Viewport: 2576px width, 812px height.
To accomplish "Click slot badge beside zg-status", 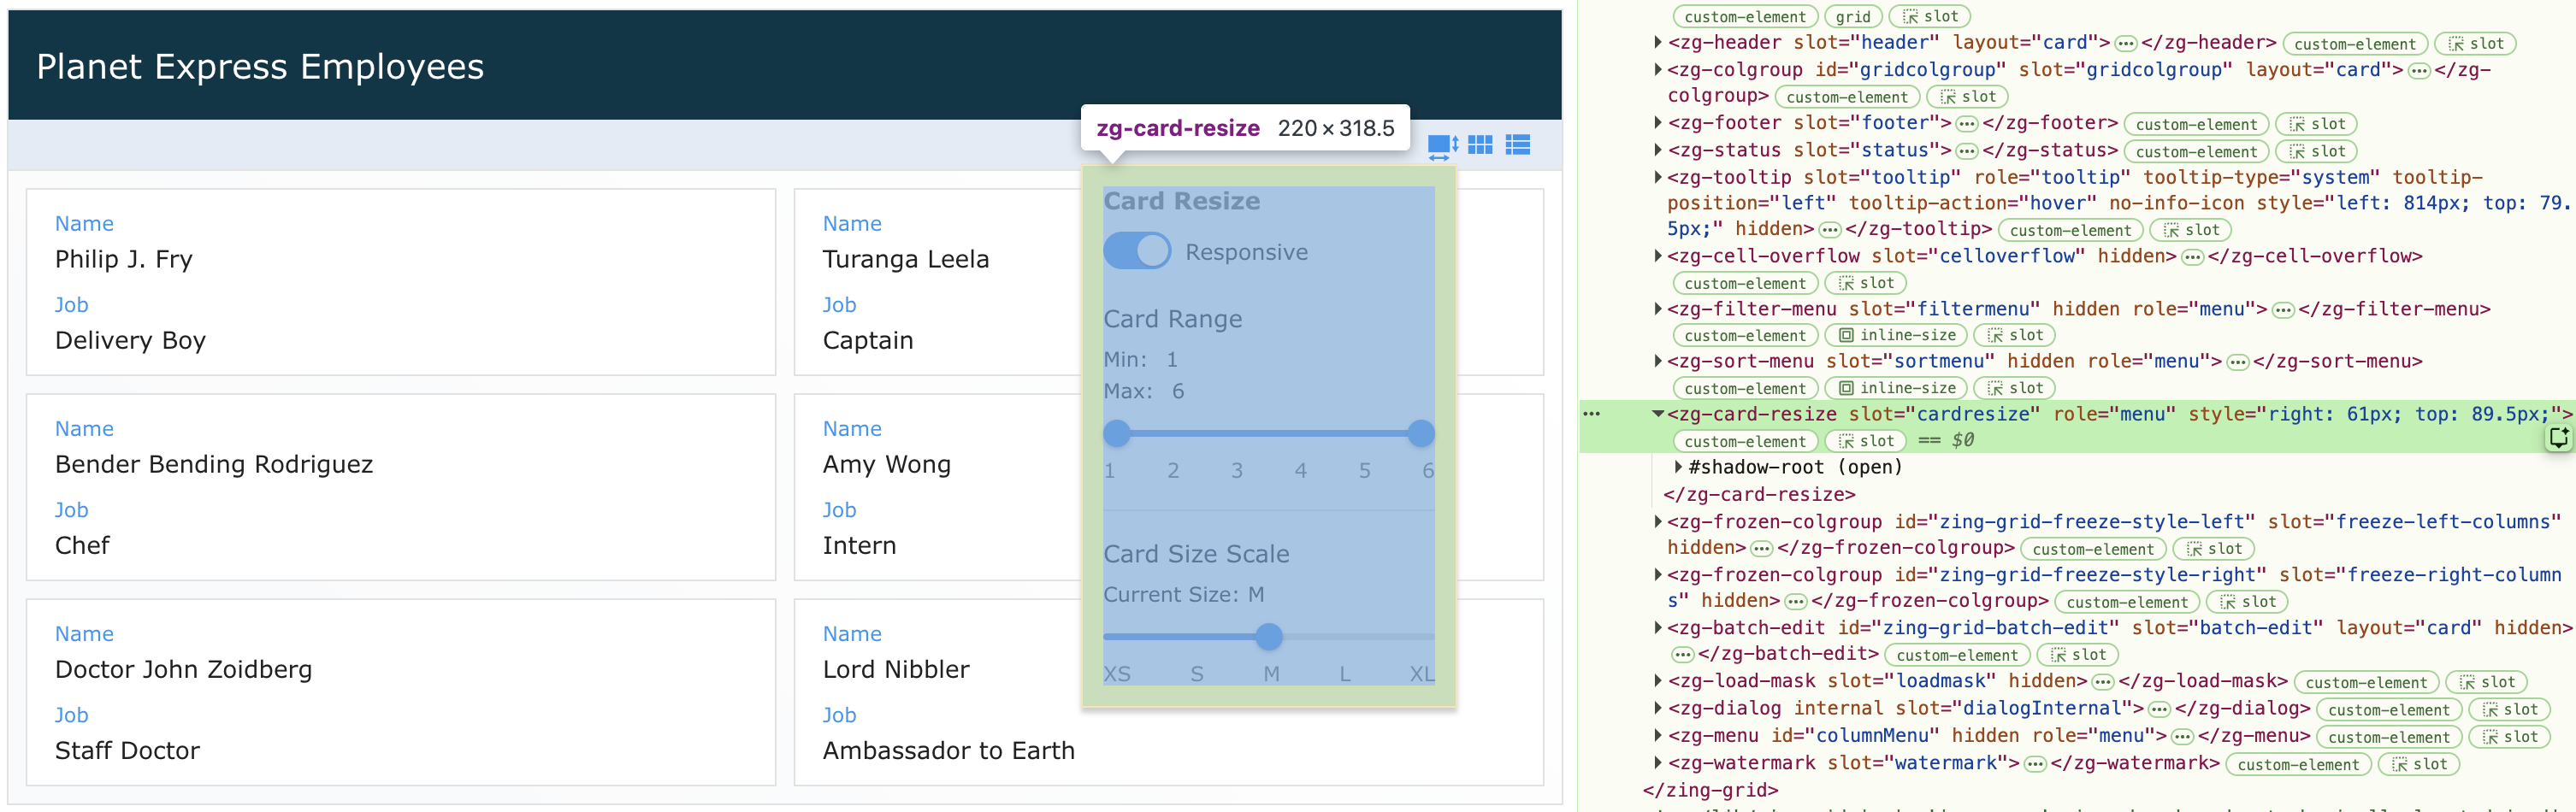I will tap(2316, 151).
